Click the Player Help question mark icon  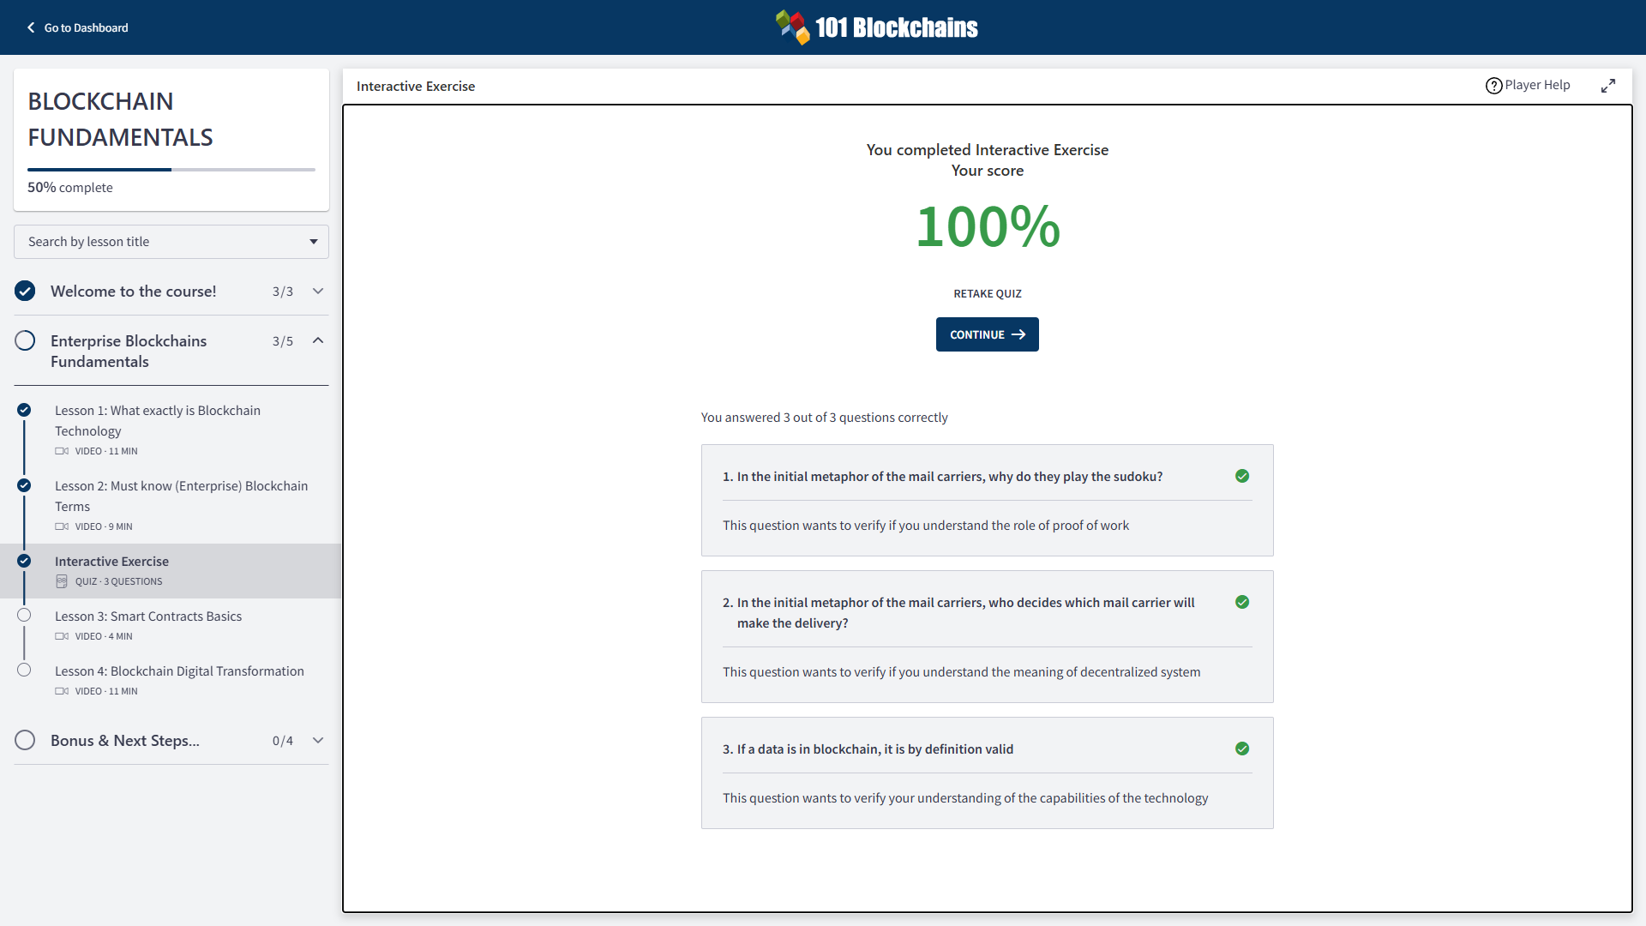(x=1493, y=86)
